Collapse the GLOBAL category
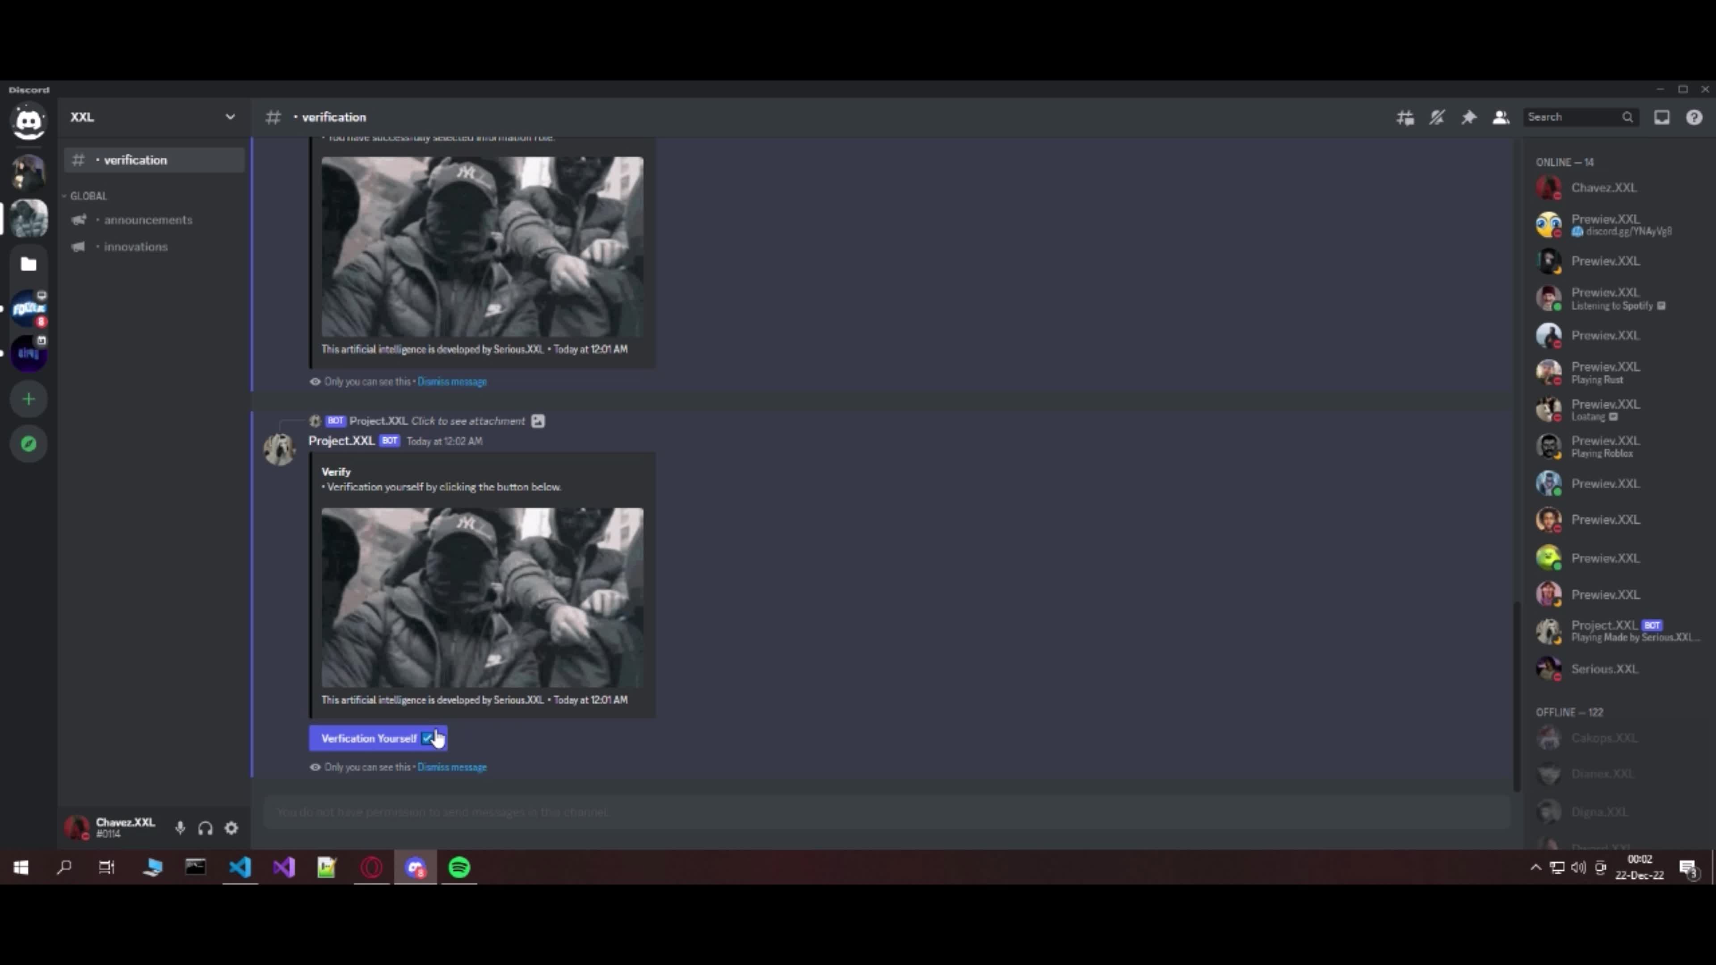Image resolution: width=1716 pixels, height=965 pixels. coord(88,195)
